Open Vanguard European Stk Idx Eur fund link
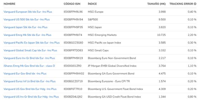The image size is (199, 102). pyautogui.click(x=28, y=12)
